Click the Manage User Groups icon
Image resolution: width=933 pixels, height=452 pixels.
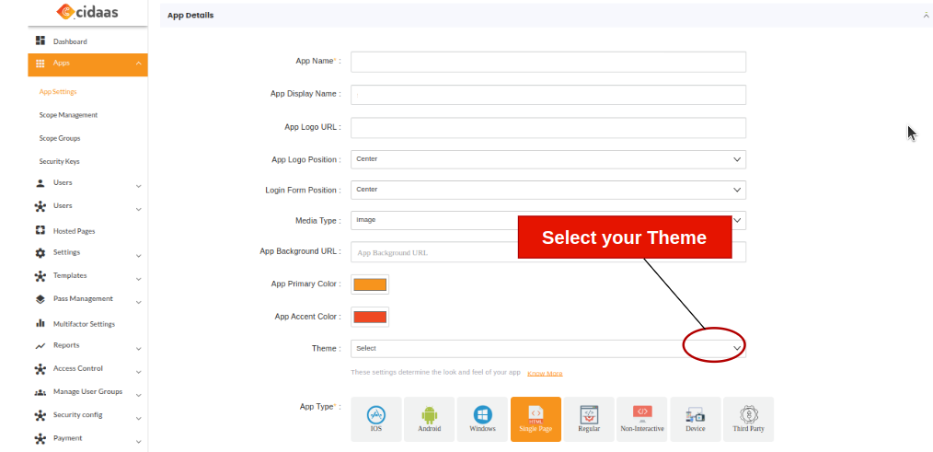point(40,392)
